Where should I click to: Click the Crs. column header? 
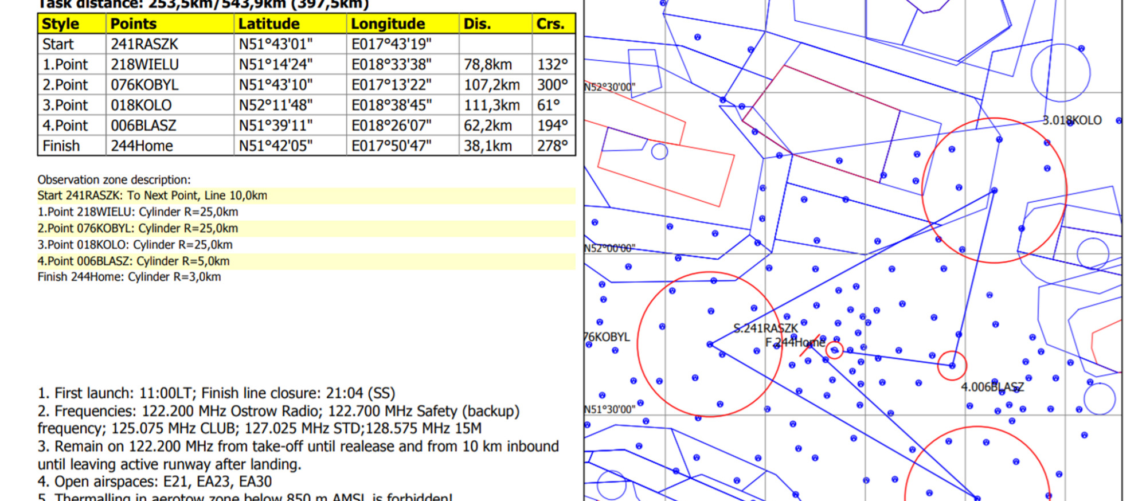point(550,24)
